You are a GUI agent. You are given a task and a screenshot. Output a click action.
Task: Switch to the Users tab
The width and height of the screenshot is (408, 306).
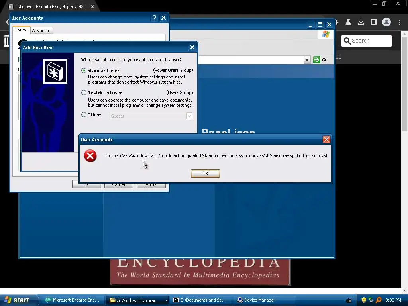tap(21, 30)
